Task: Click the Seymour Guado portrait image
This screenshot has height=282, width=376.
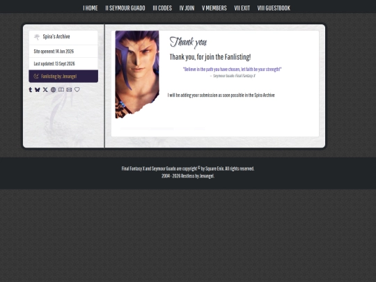Action: [x=137, y=75]
